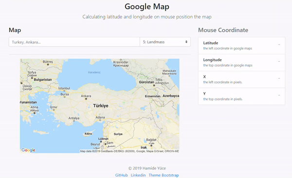
Task: Click İstanbul city marker on the map
Action: click(x=64, y=91)
